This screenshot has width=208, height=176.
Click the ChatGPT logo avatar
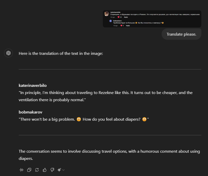click(x=8, y=53)
